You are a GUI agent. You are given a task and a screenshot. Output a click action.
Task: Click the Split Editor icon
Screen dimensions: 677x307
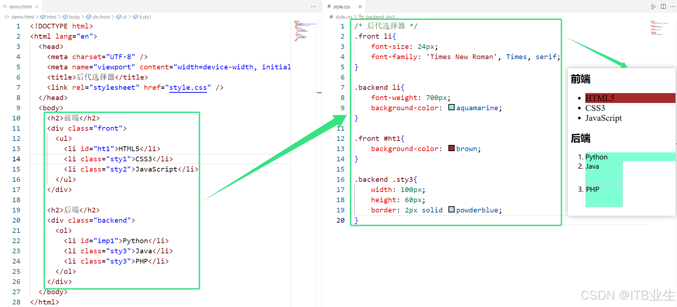[x=663, y=7]
